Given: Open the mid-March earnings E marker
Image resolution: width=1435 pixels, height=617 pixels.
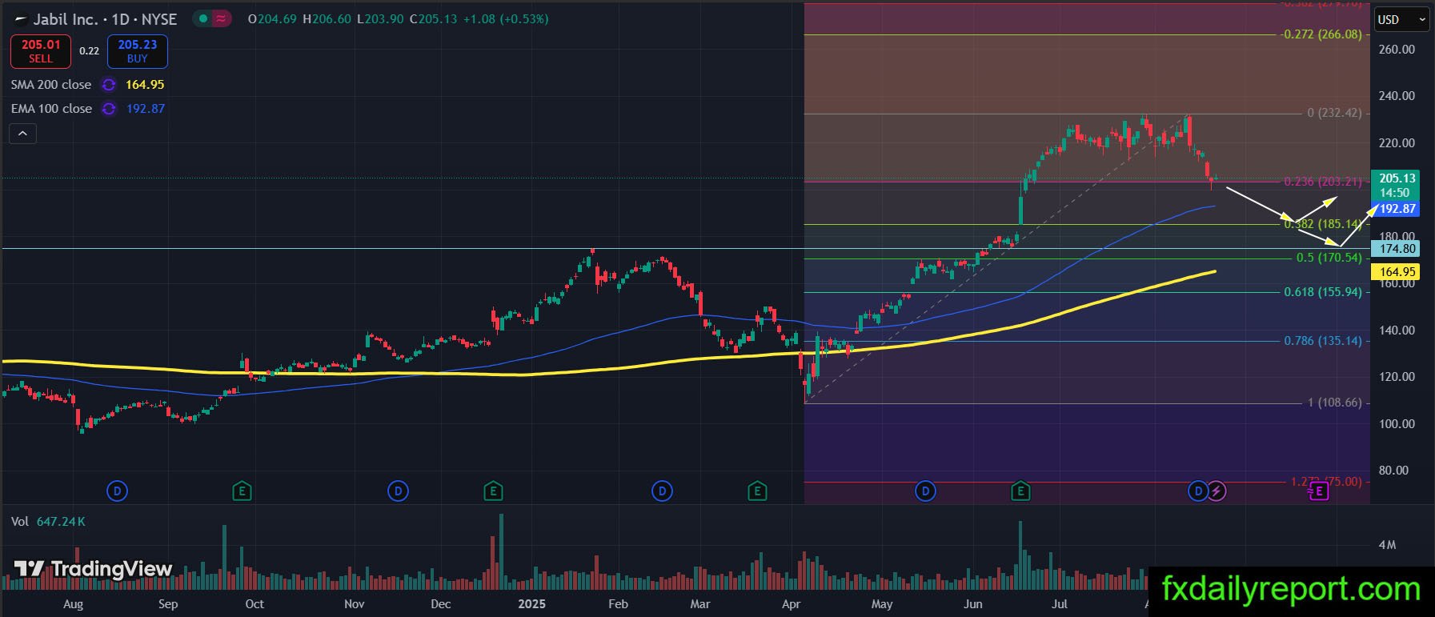Looking at the screenshot, I should (757, 491).
